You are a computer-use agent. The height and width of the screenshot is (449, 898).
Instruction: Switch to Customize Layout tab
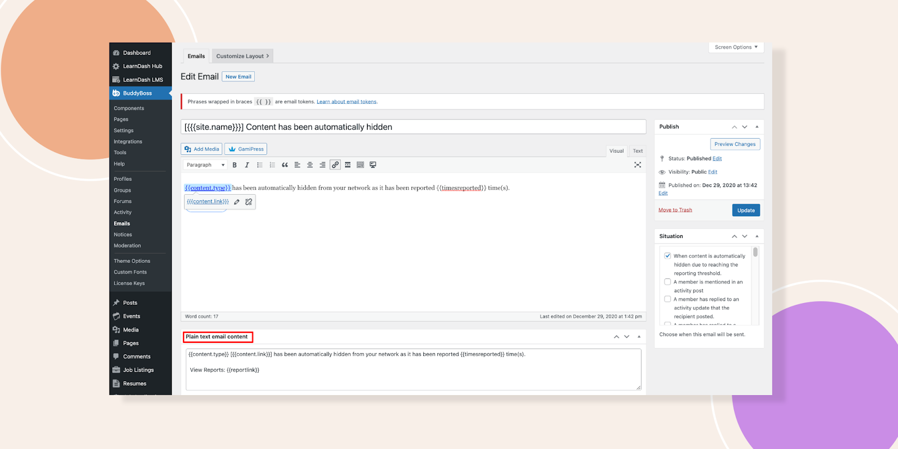tap(242, 56)
